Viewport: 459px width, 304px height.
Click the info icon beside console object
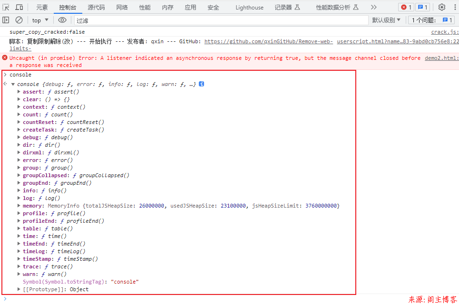pos(201,84)
